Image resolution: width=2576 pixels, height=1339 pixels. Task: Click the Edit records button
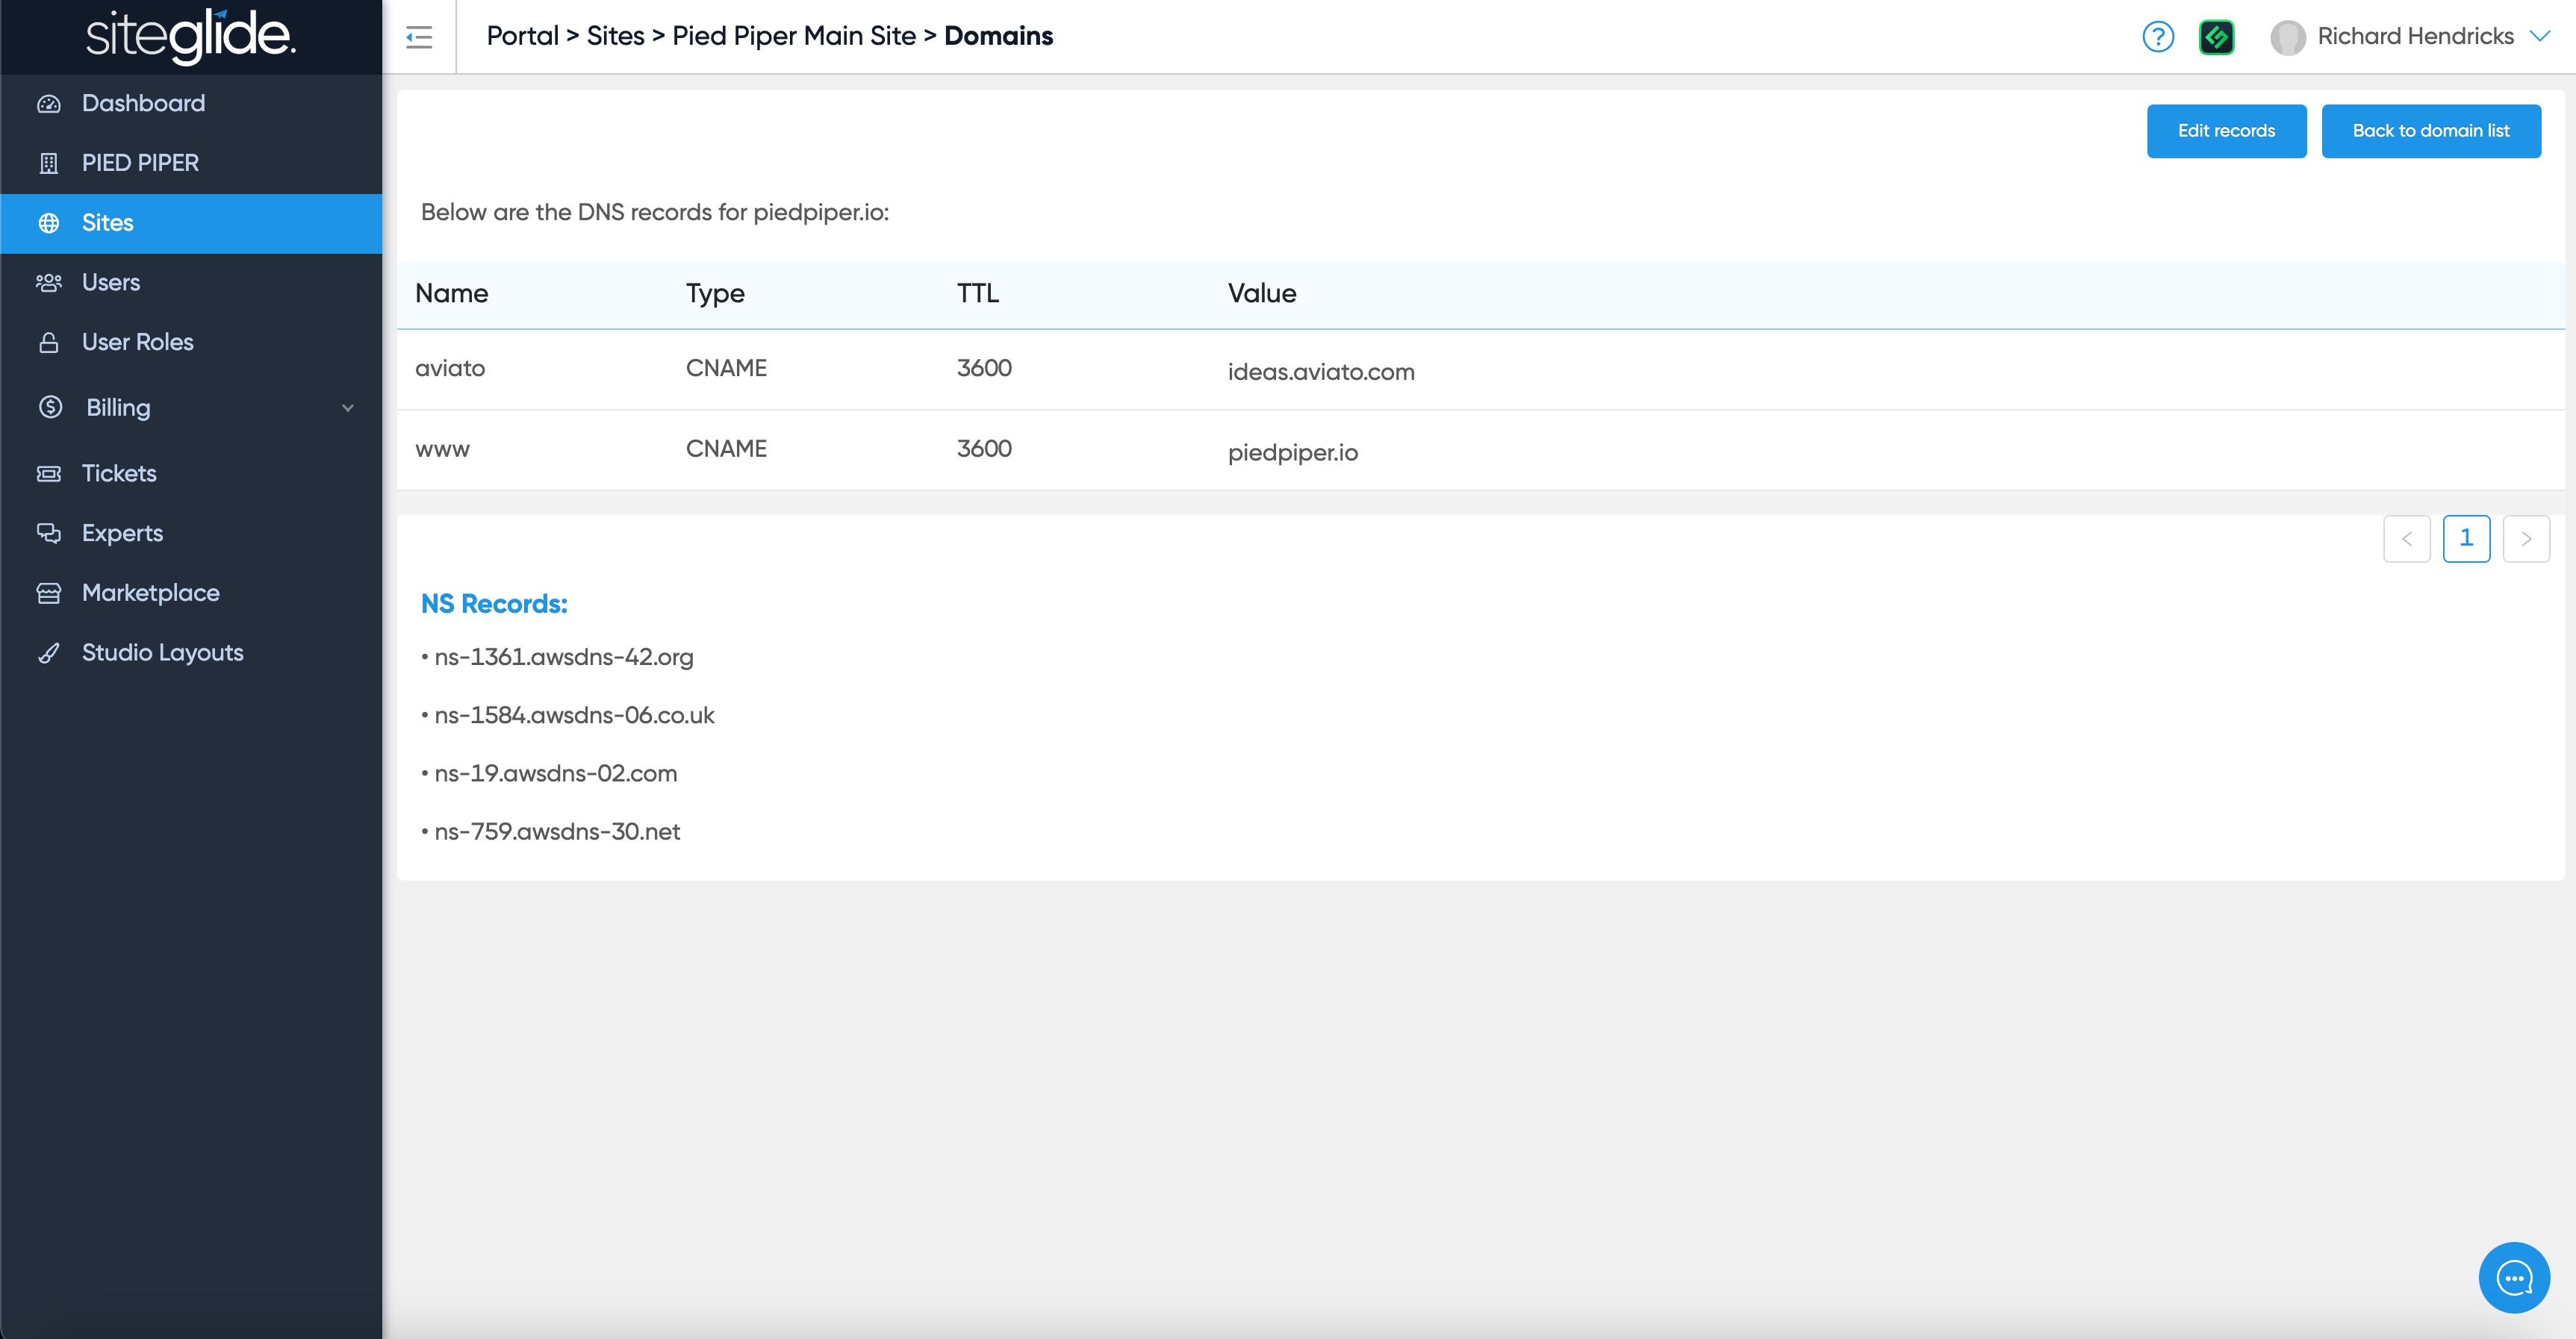pos(2226,131)
